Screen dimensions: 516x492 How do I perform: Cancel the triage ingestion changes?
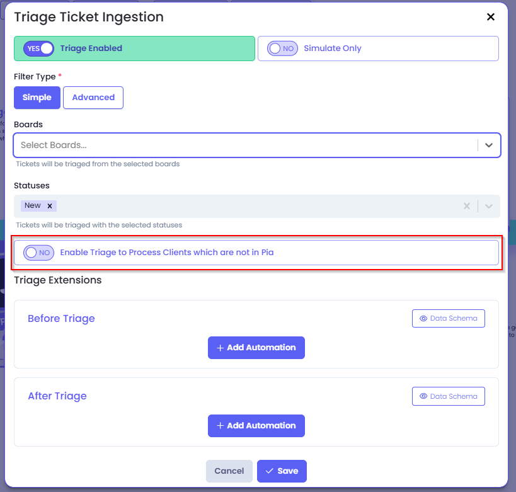click(229, 471)
